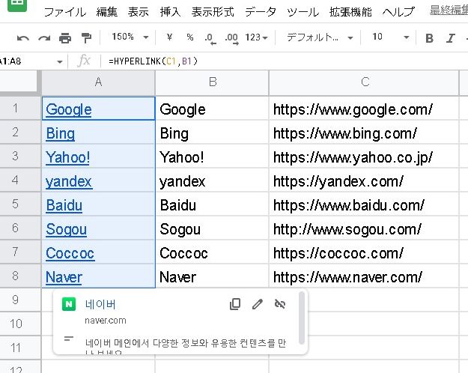Open the デフォルト font dropdown
The height and width of the screenshot is (373, 468).
click(x=320, y=37)
